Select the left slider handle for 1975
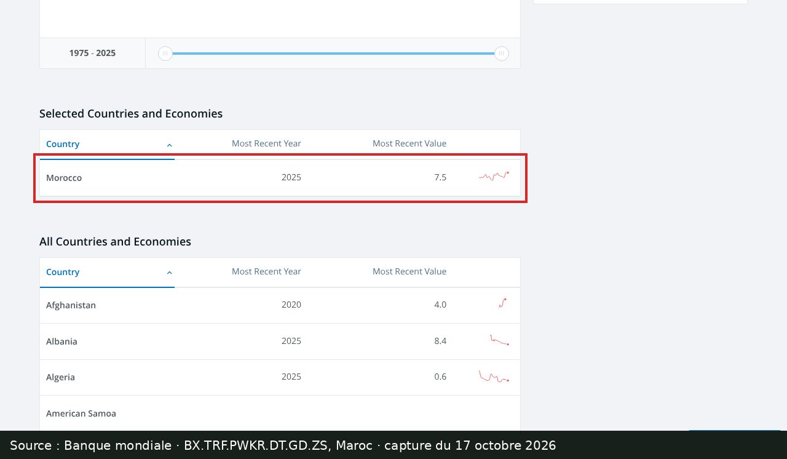Screen dimensions: 787x459 click(x=165, y=54)
